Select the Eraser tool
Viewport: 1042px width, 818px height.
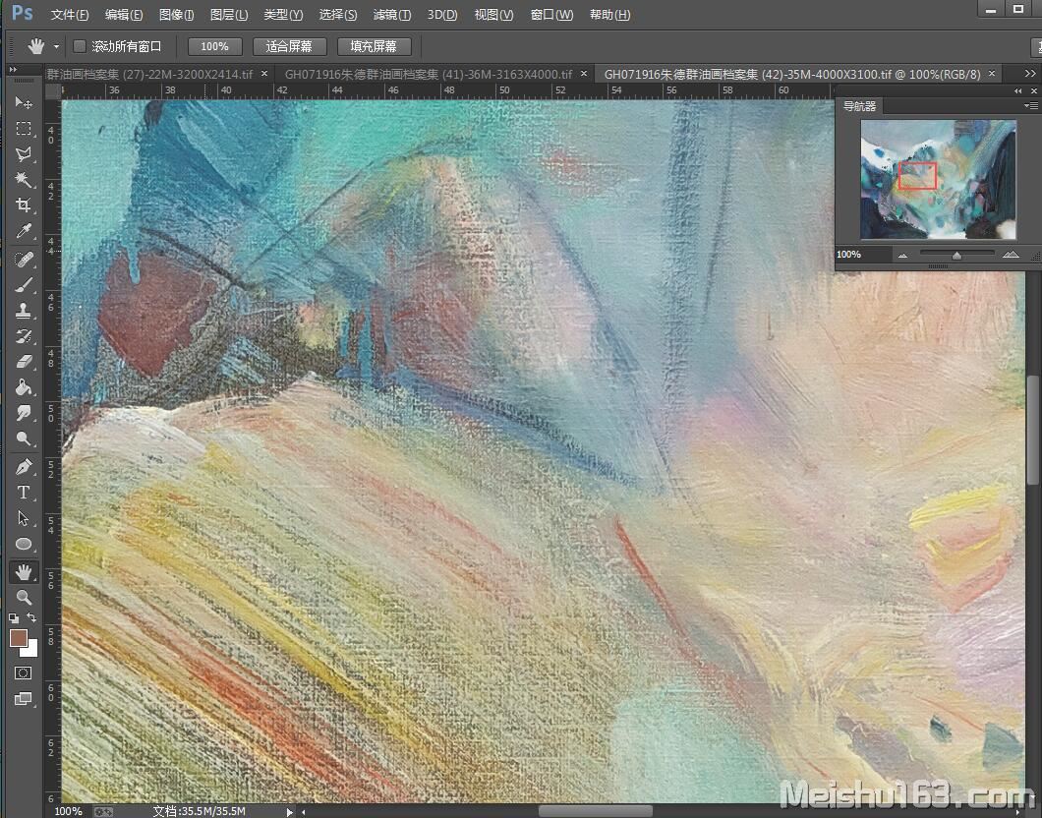pyautogui.click(x=24, y=362)
